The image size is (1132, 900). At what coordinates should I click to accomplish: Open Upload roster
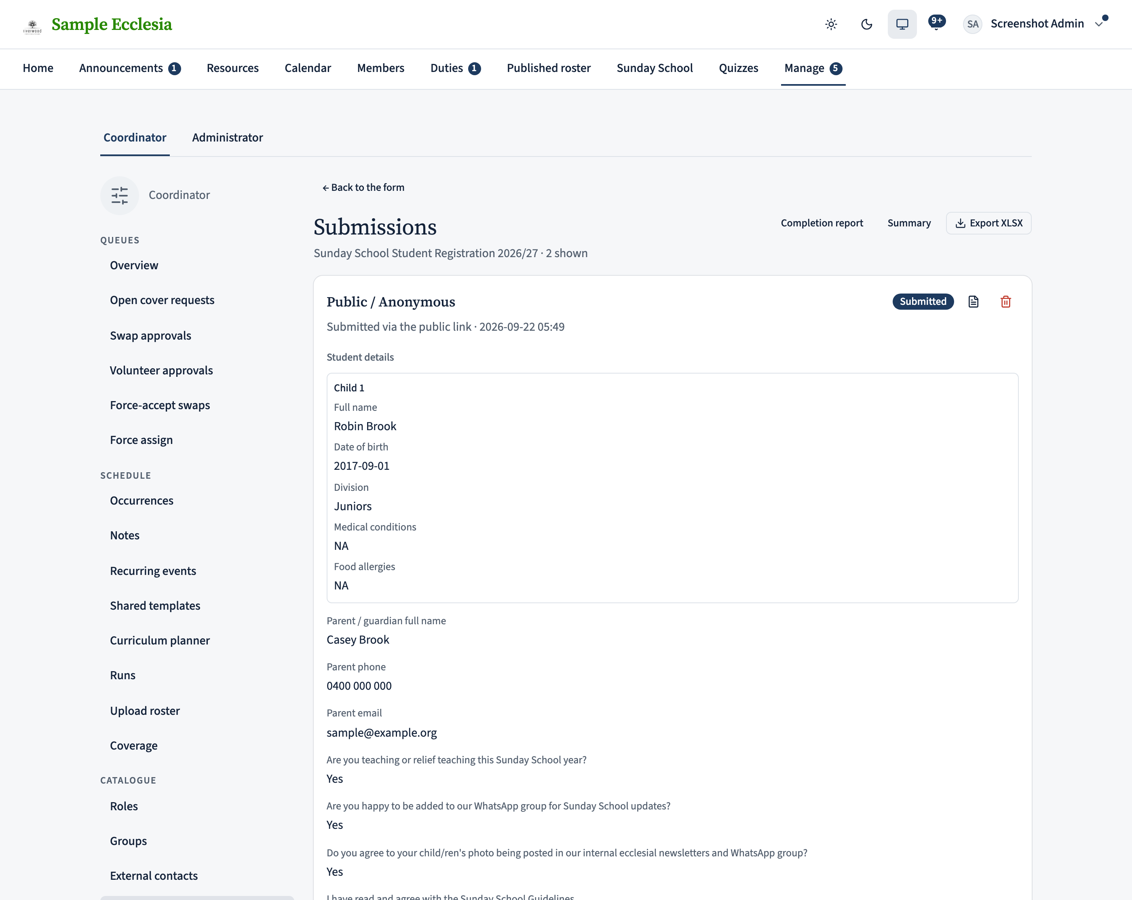pos(144,711)
